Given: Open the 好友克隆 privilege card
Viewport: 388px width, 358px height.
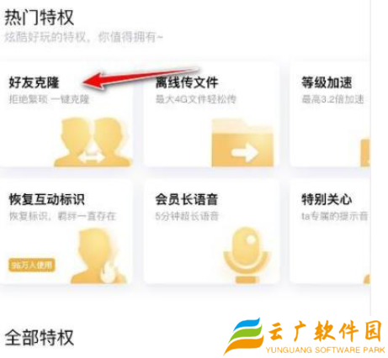Looking at the screenshot, I should [66, 115].
